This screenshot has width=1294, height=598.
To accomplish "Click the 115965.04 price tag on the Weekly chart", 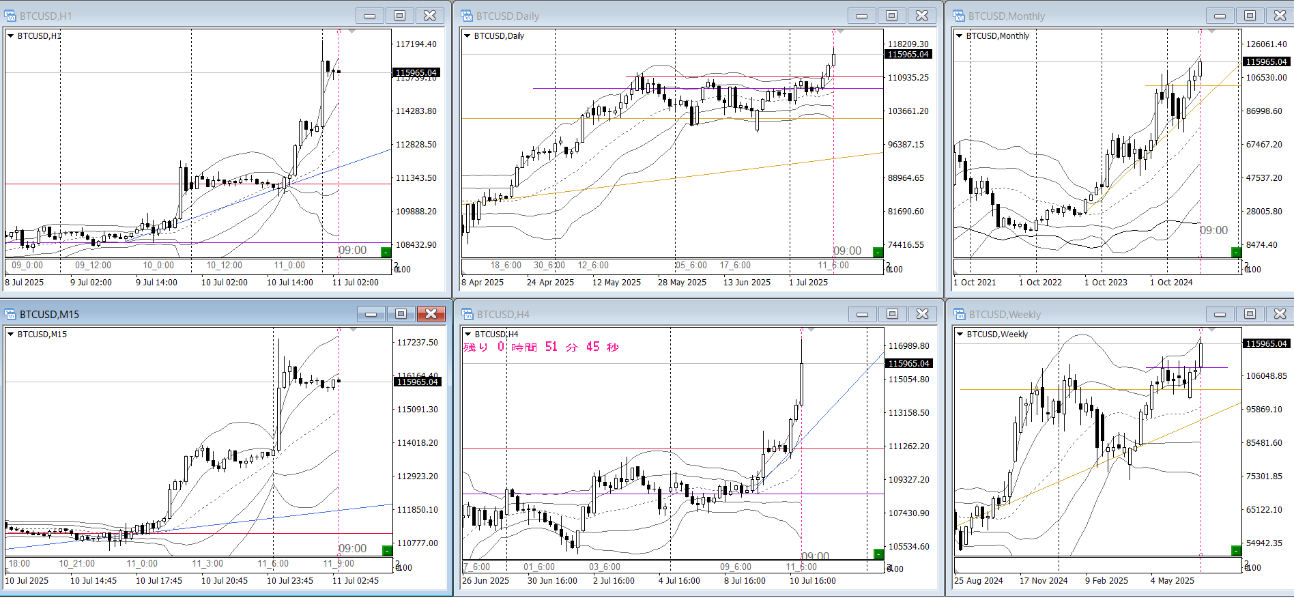I will 1267,343.
